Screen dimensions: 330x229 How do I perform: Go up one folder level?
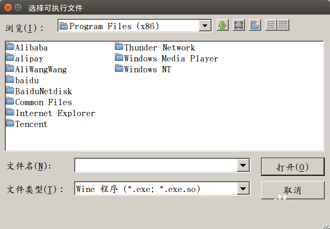pyautogui.click(x=222, y=26)
